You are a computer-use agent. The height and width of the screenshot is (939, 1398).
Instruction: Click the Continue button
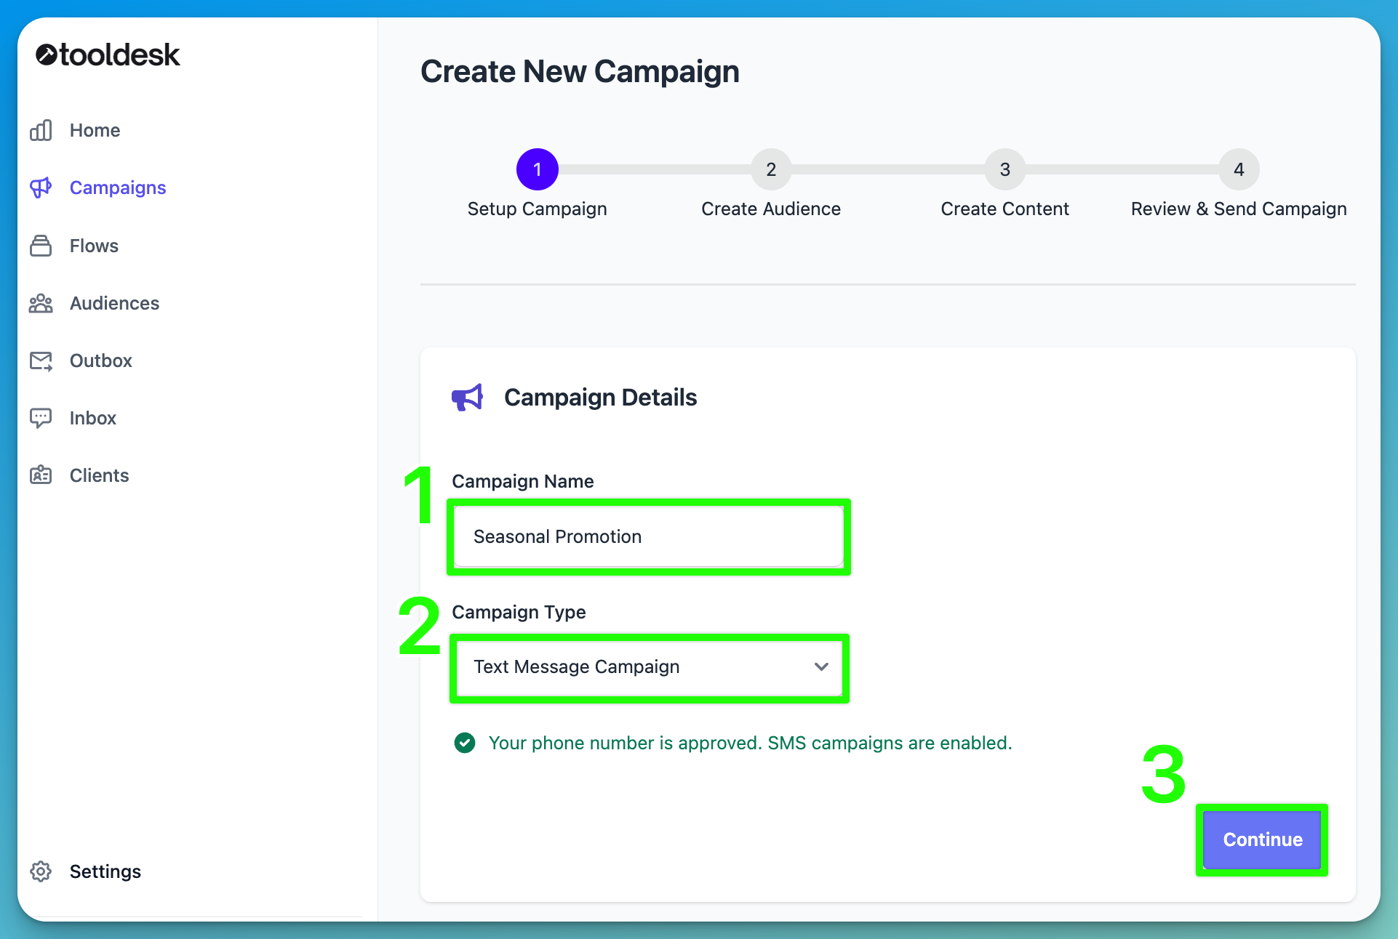[1262, 840]
